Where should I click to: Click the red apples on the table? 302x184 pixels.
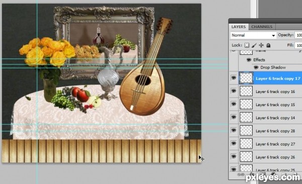[81, 95]
